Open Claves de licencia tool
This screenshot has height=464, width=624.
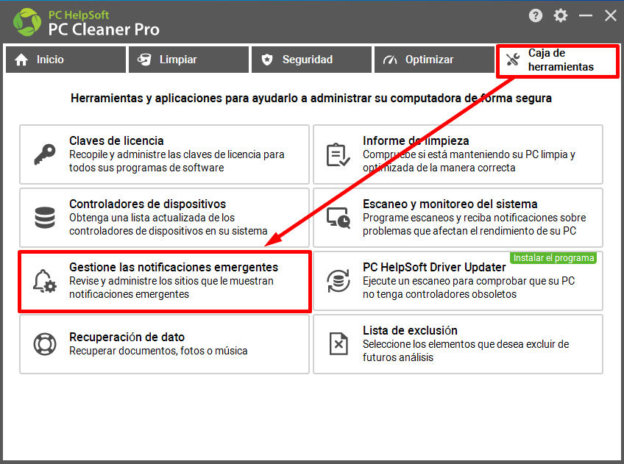tap(164, 154)
